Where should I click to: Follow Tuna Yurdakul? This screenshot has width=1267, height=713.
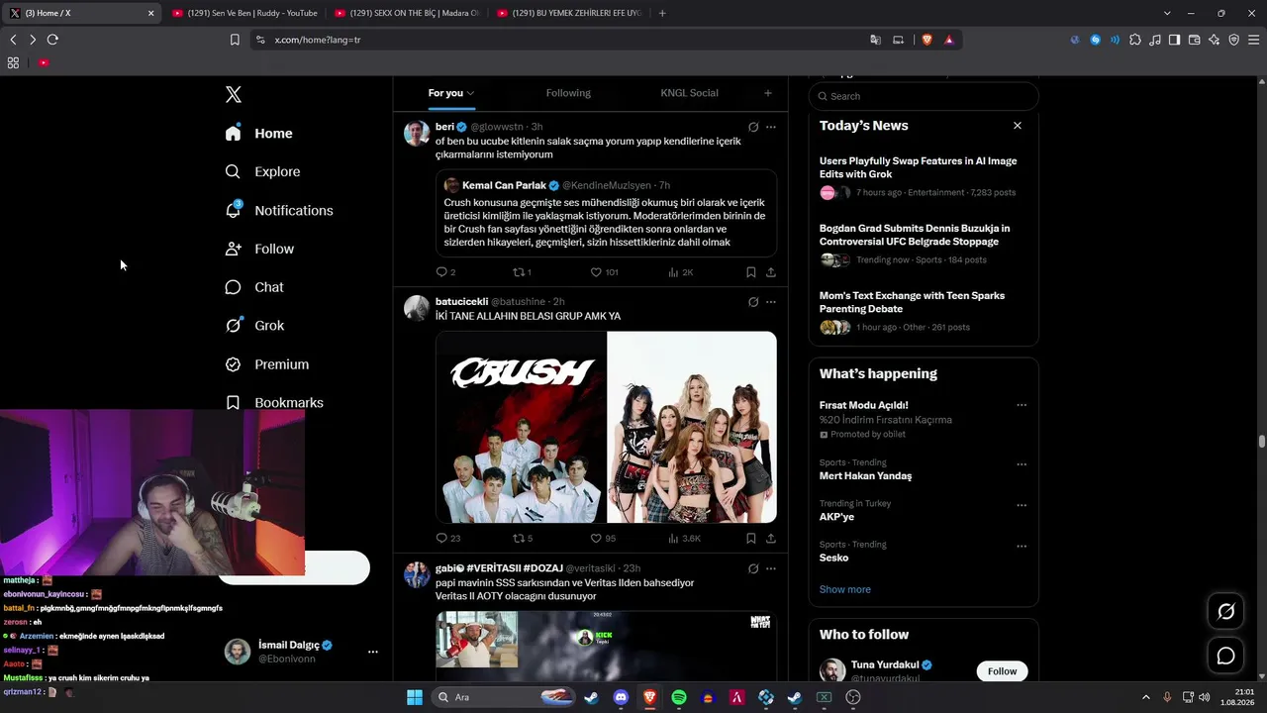(1002, 671)
